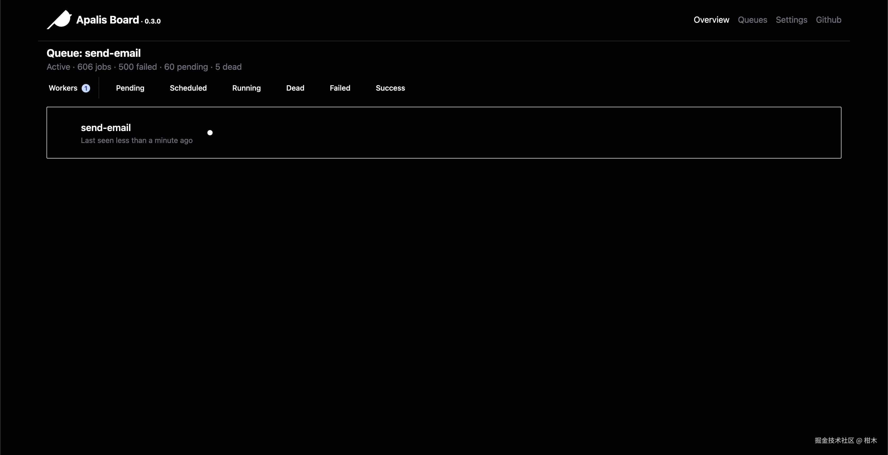
Task: Visit the Github link in header
Action: (x=828, y=20)
